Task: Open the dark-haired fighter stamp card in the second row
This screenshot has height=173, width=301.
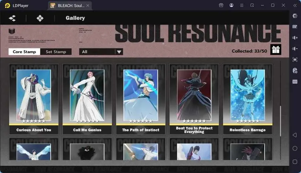Action: point(194,149)
